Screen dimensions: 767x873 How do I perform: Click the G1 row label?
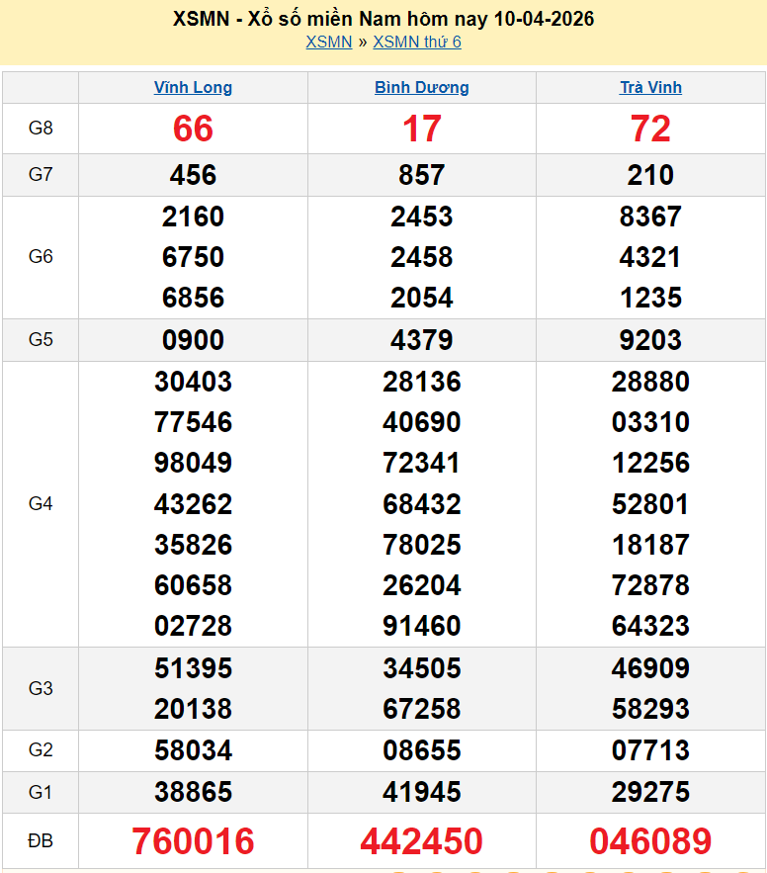point(41,792)
